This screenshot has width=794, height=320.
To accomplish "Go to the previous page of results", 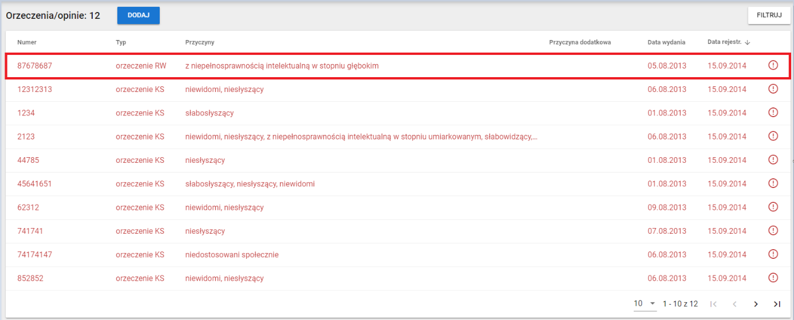I will pyautogui.click(x=734, y=304).
